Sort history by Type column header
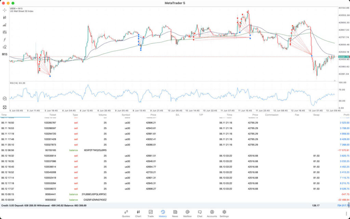 point(75,115)
